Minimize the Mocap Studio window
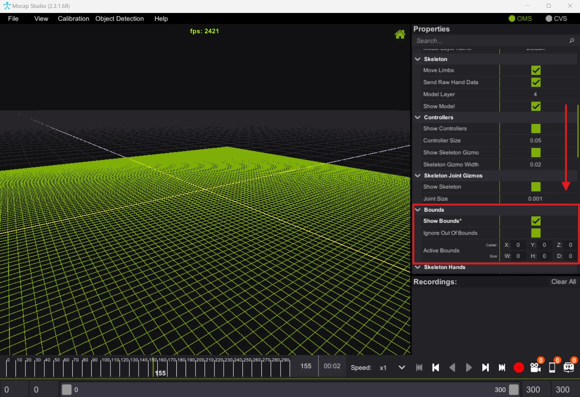 [527, 6]
